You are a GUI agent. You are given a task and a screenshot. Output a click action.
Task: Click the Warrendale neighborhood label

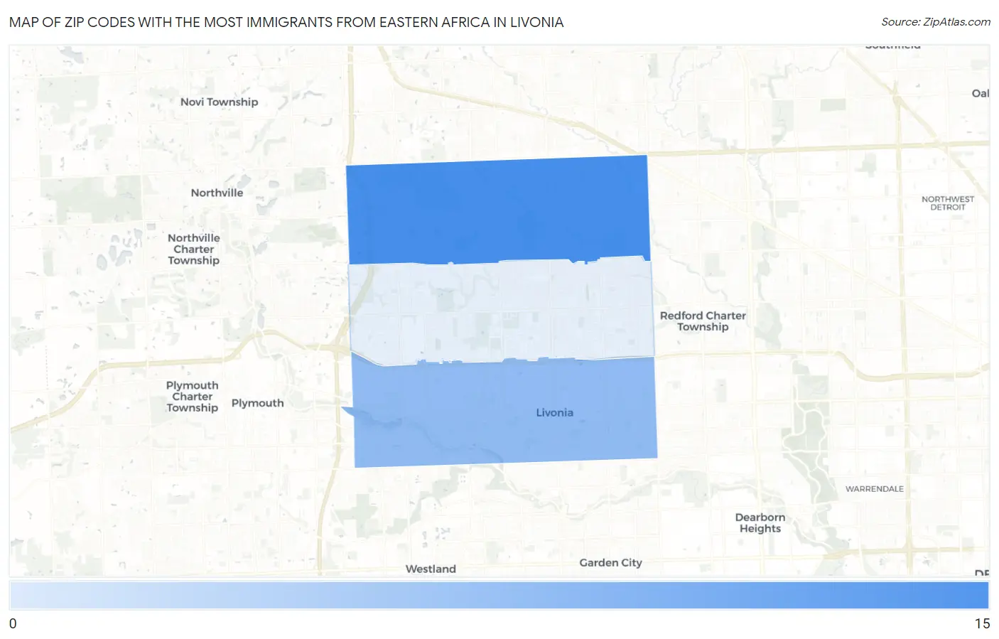pyautogui.click(x=875, y=489)
